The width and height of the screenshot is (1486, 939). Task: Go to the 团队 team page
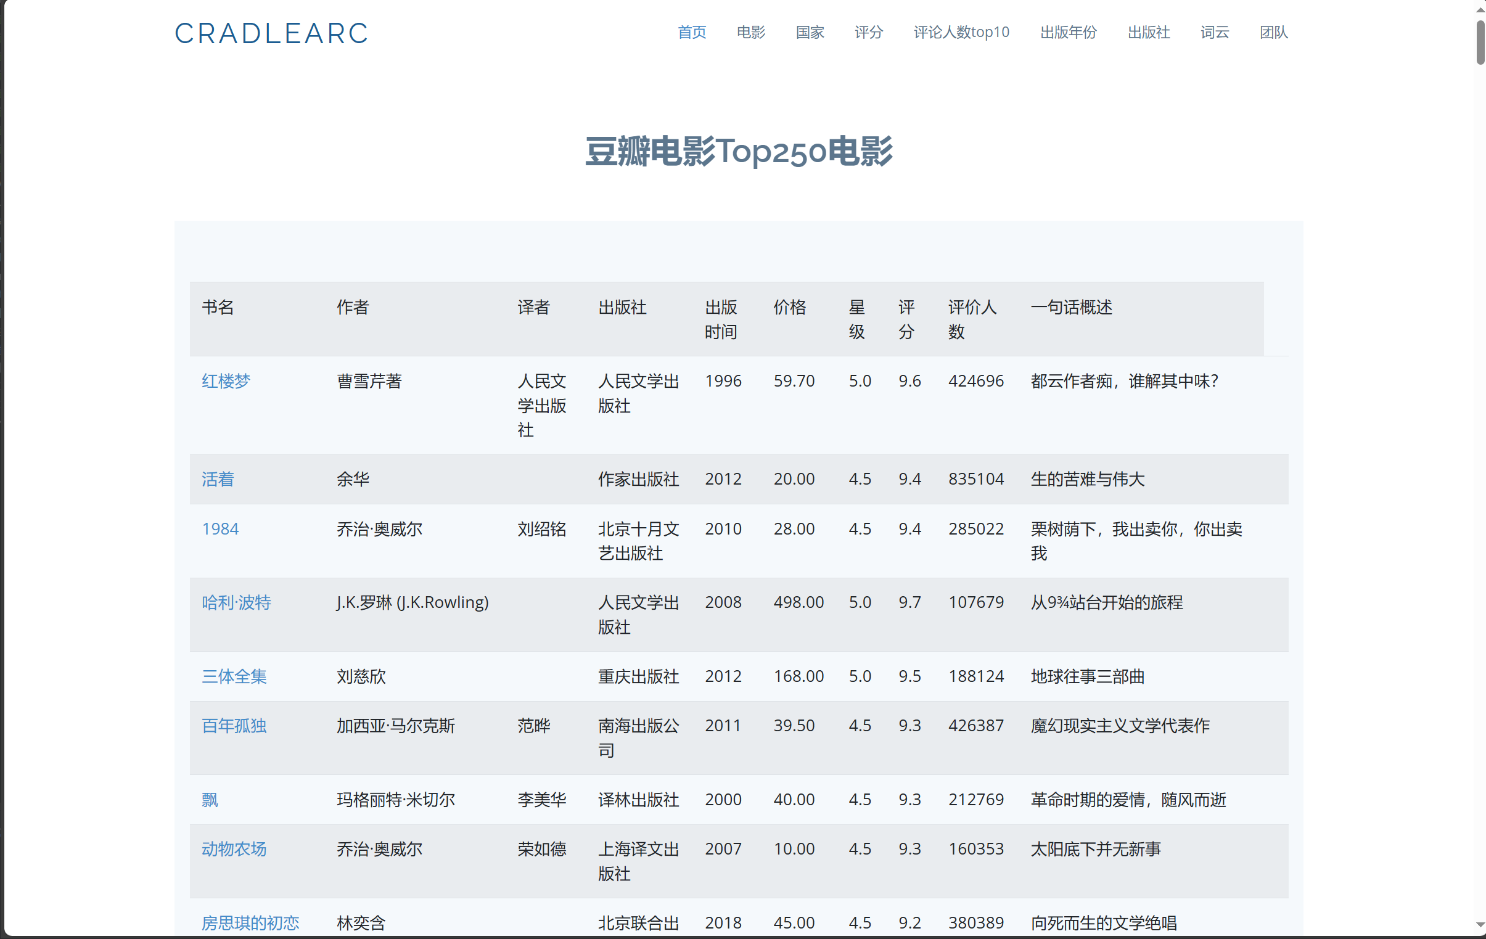pyautogui.click(x=1273, y=32)
